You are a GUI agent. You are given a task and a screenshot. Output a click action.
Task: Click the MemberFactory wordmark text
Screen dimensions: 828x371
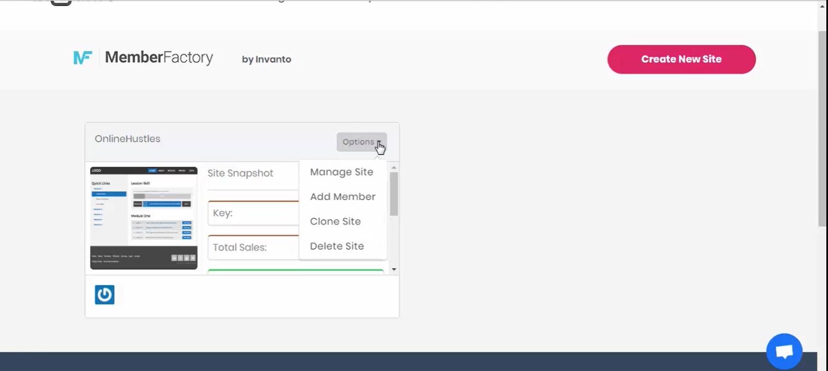159,57
